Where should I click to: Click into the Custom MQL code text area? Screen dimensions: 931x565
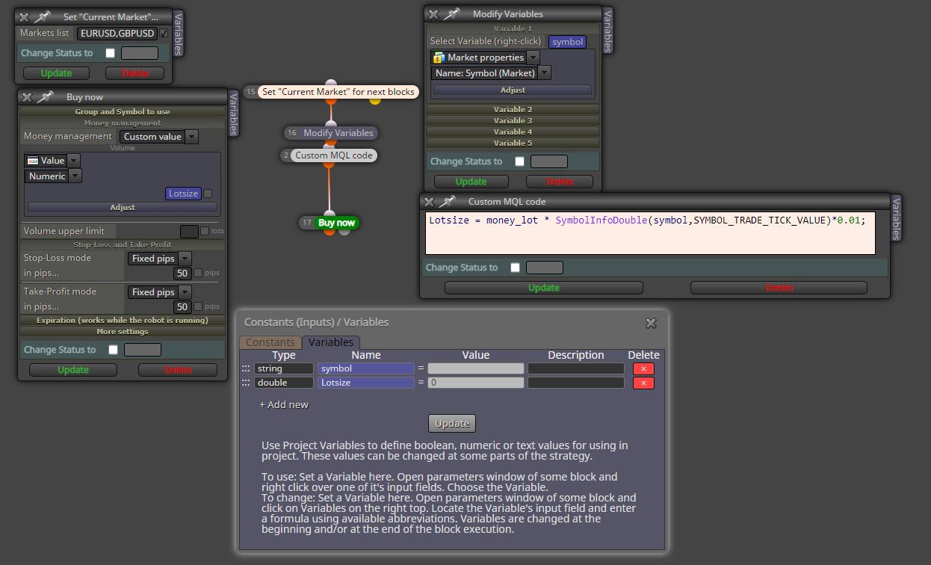point(650,233)
